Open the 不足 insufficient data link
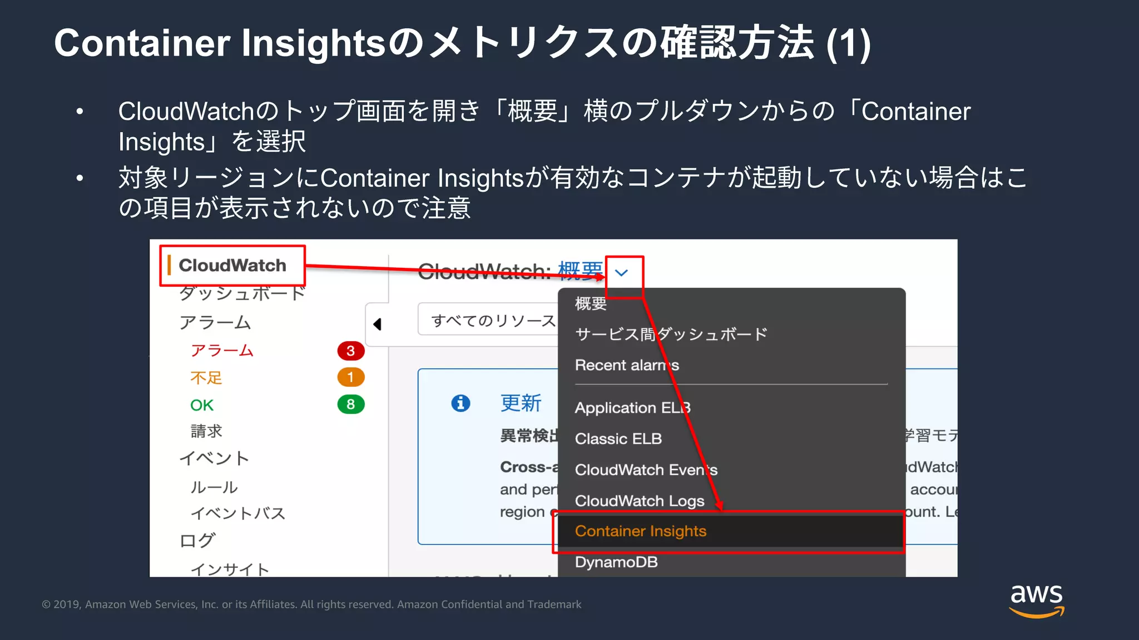Screen dimensions: 1139x640 tap(206, 378)
